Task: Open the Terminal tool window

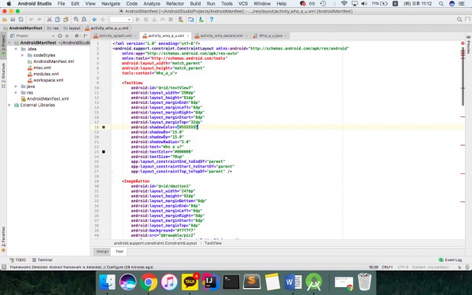Action: [x=42, y=260]
